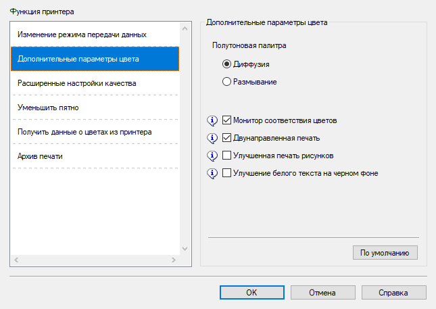Click info icon beside Двунаправленная печать
Screen dimensions: 436x309
coord(212,138)
